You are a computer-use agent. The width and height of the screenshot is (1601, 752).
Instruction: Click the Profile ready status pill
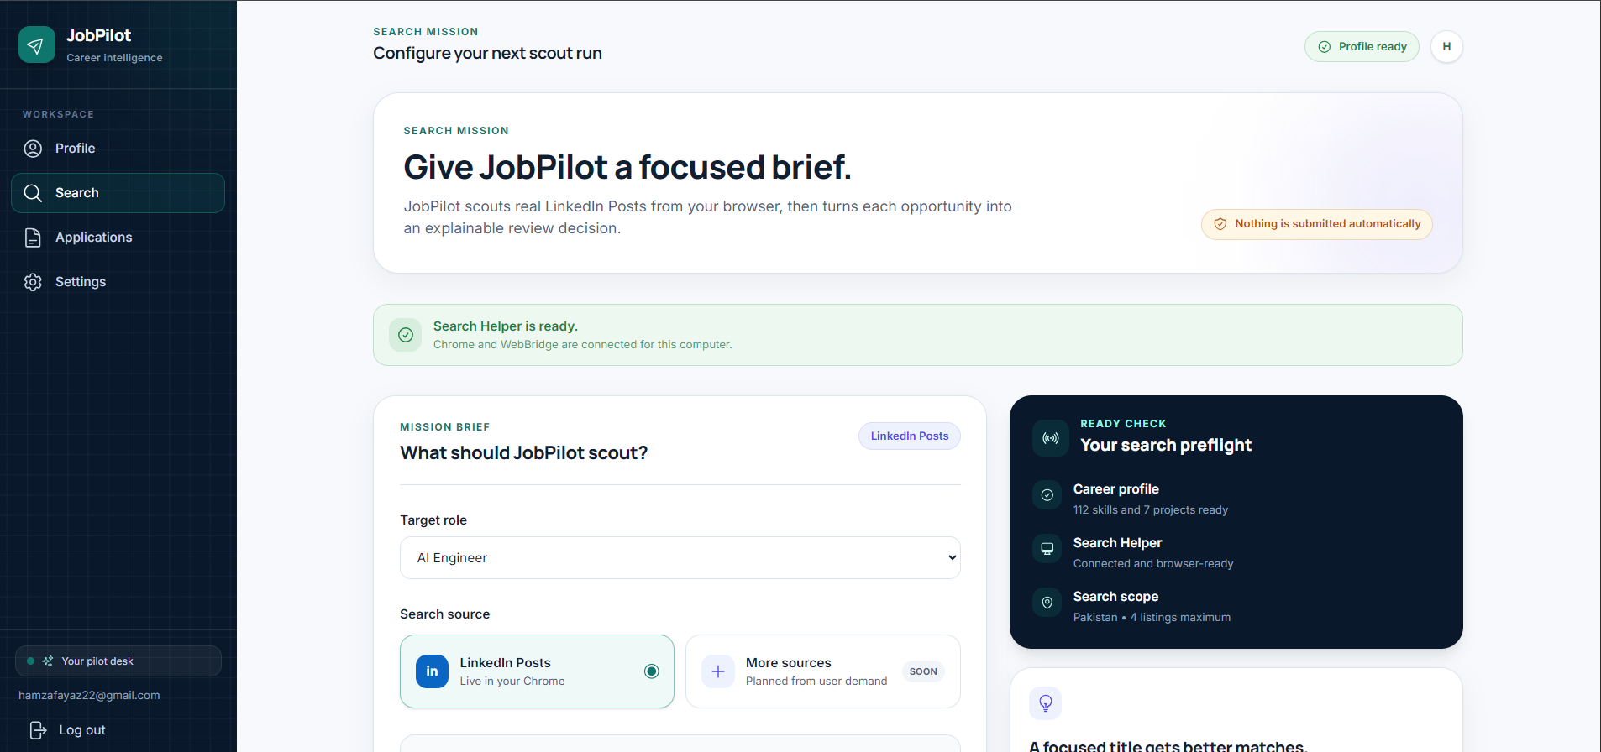click(1362, 47)
